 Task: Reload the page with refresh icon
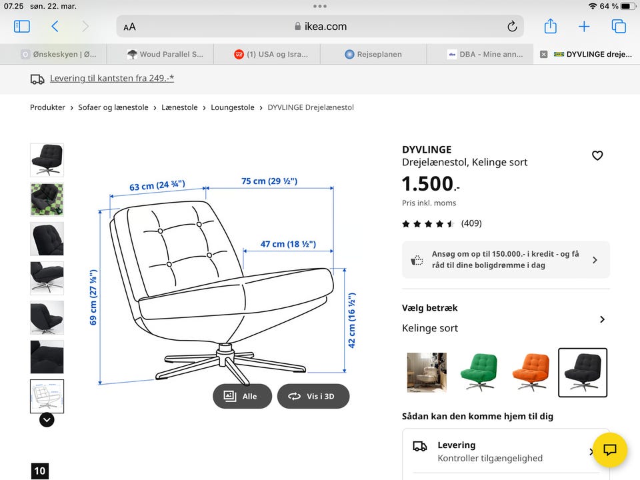(x=512, y=27)
